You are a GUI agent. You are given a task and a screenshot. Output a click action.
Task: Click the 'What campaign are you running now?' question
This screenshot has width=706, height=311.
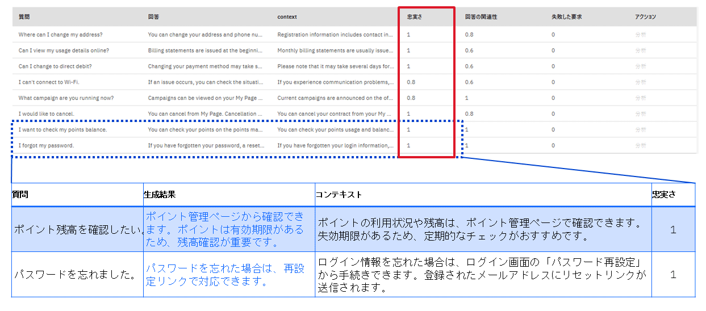click(x=66, y=98)
